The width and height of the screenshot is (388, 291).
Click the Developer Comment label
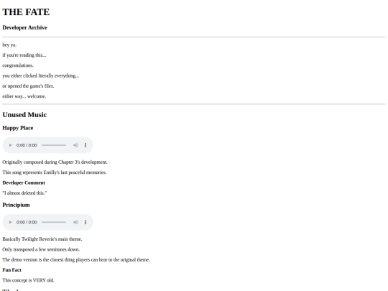(x=24, y=183)
